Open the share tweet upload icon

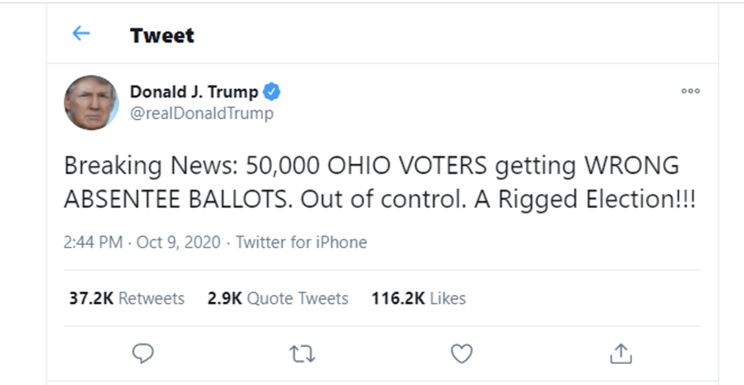pyautogui.click(x=621, y=353)
